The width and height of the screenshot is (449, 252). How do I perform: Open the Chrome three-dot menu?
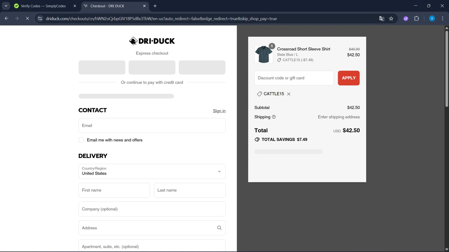[x=442, y=19]
